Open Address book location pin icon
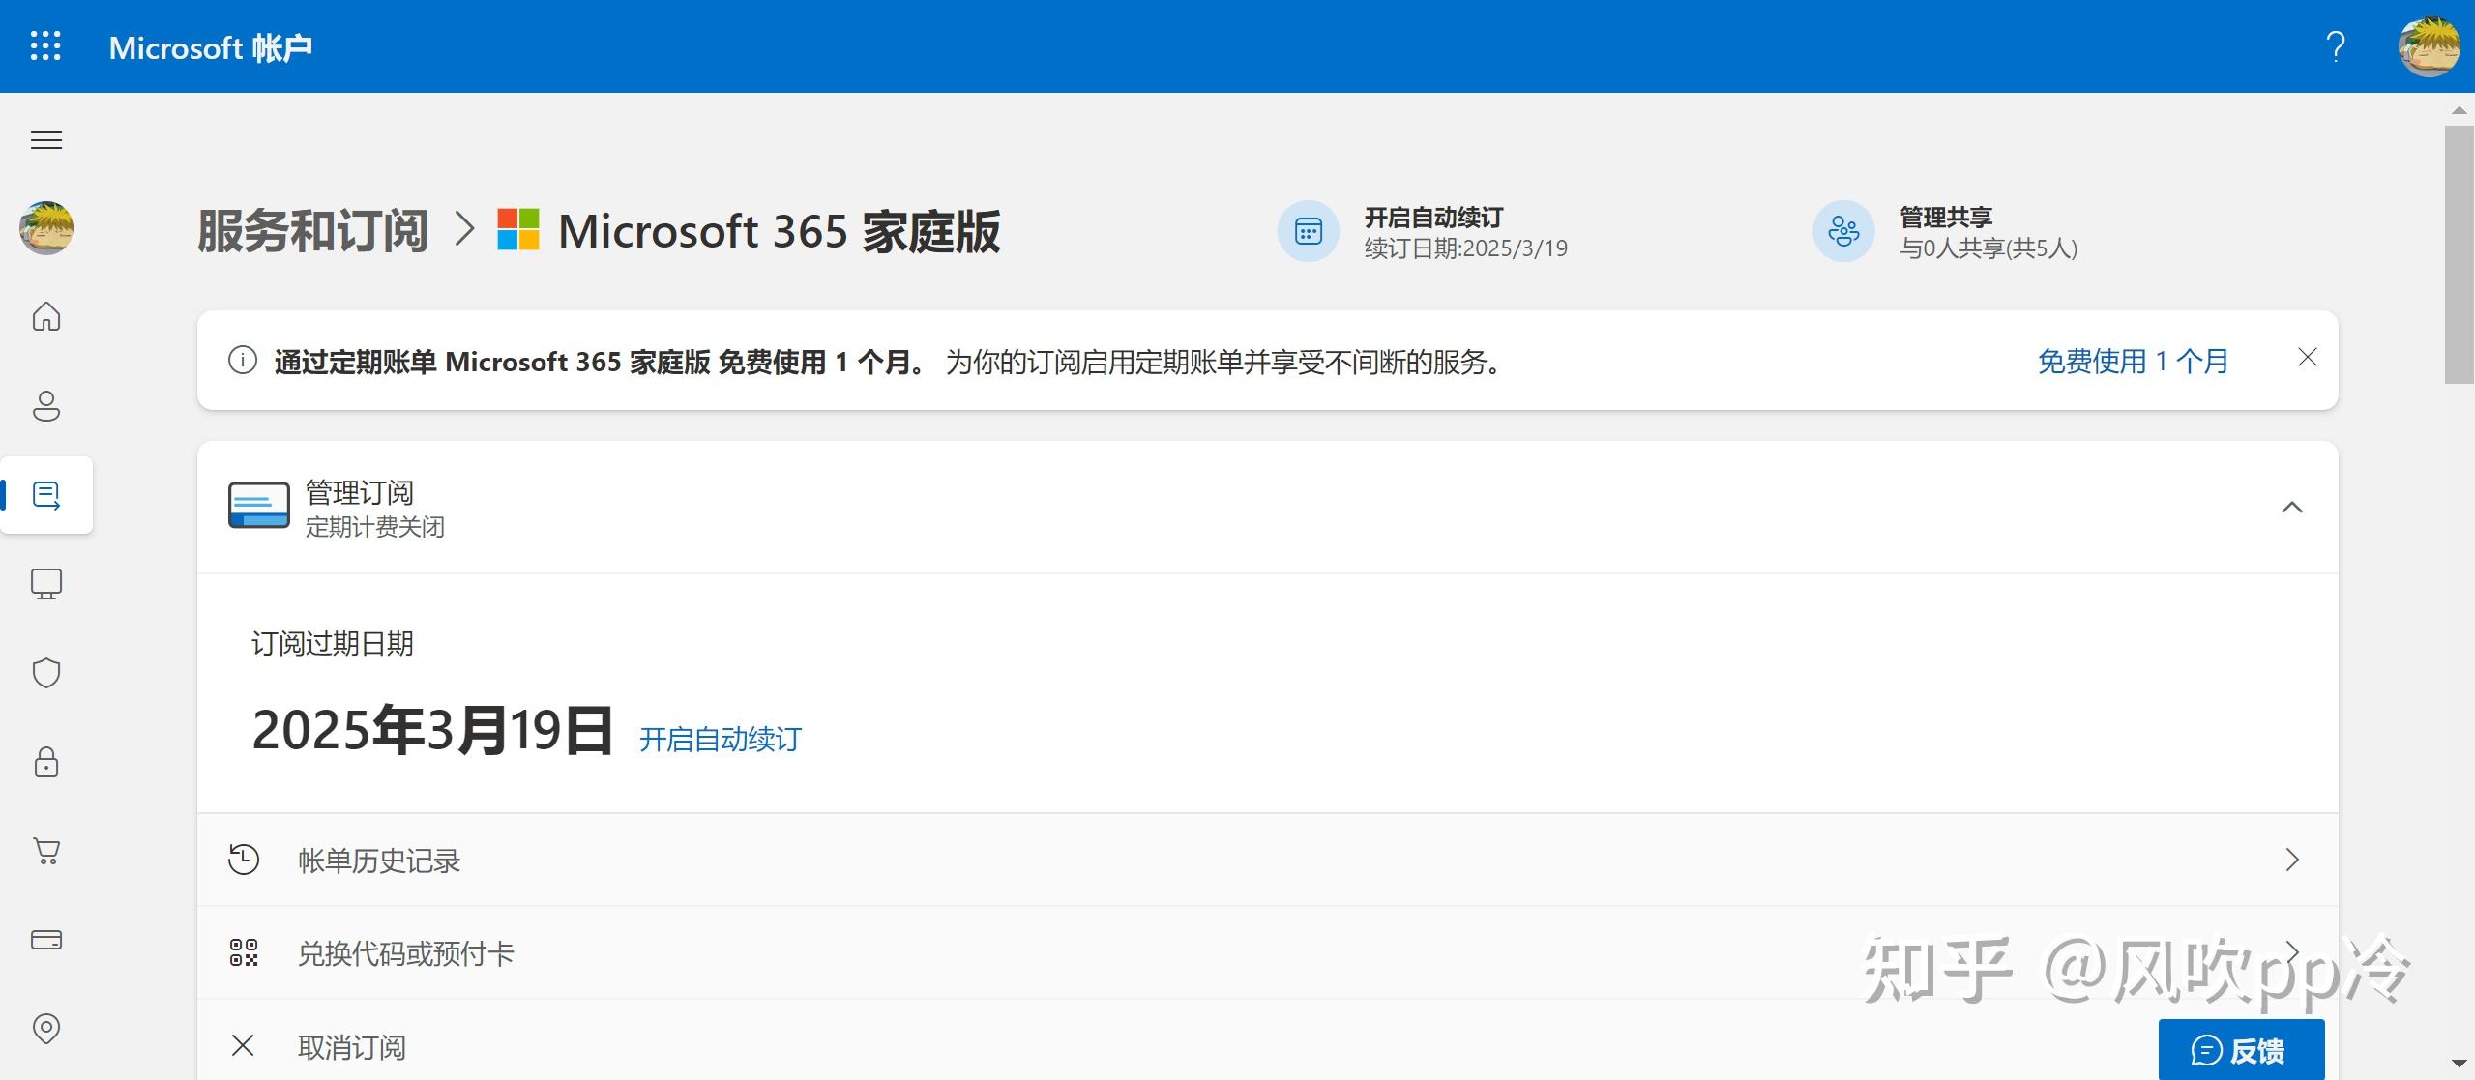Viewport: 2475px width, 1080px height. pyautogui.click(x=46, y=1028)
